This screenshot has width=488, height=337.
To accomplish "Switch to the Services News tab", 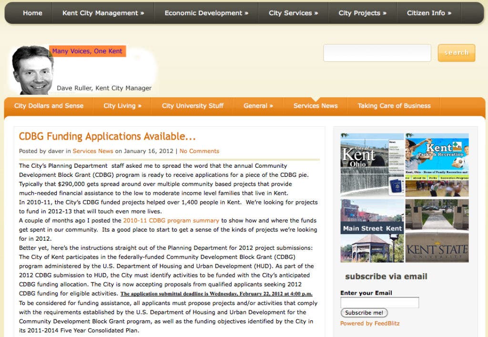I will (x=315, y=106).
